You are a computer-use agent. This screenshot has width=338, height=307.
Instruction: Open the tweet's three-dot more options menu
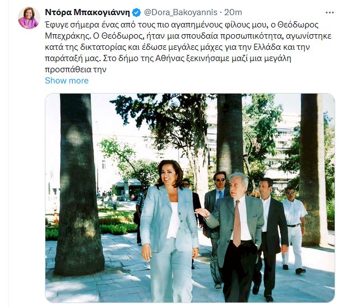tap(330, 13)
